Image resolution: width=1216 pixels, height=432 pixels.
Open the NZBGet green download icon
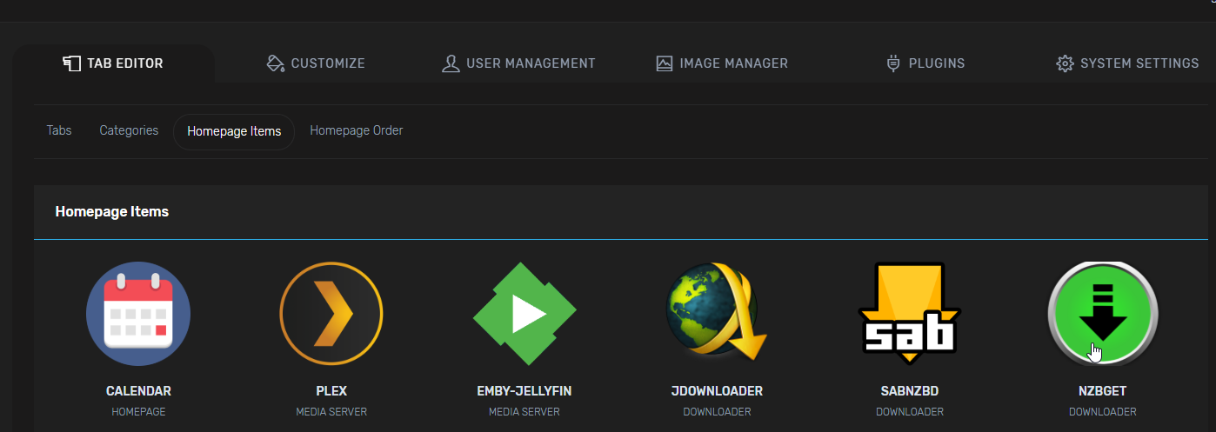pos(1103,314)
